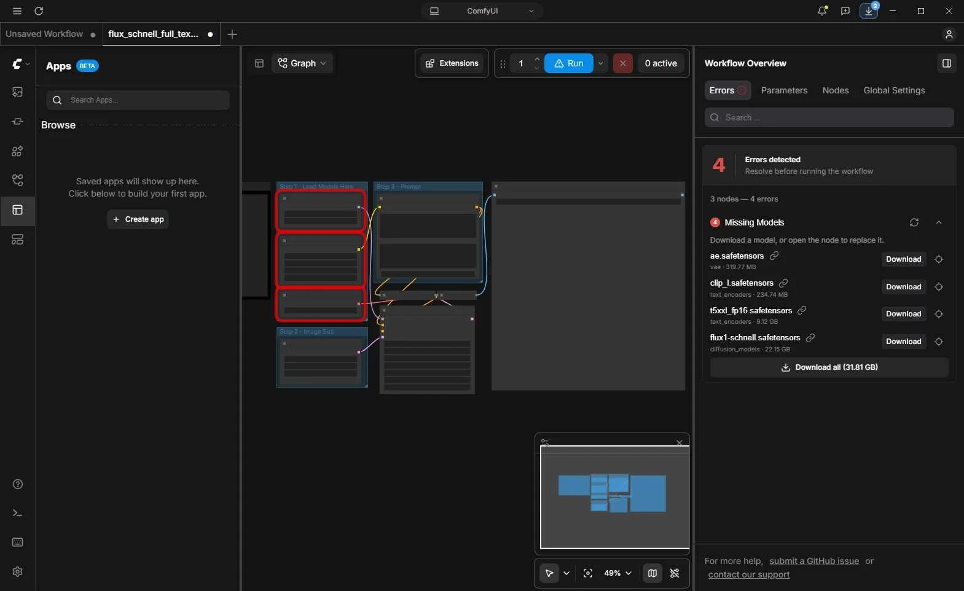Image resolution: width=964 pixels, height=591 pixels.
Task: Open the download manager icon in title bar
Action: (869, 11)
